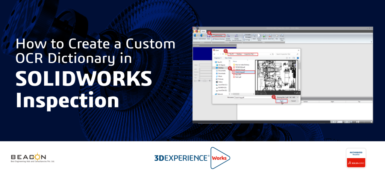Select Pictures in navigation tree

tap(220, 79)
